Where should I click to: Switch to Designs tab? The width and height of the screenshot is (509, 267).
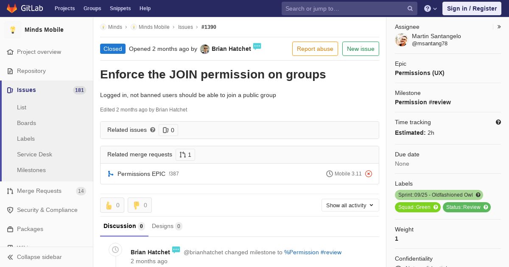pyautogui.click(x=167, y=226)
